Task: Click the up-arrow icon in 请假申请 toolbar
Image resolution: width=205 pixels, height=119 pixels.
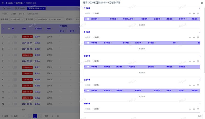Action: [190, 61]
